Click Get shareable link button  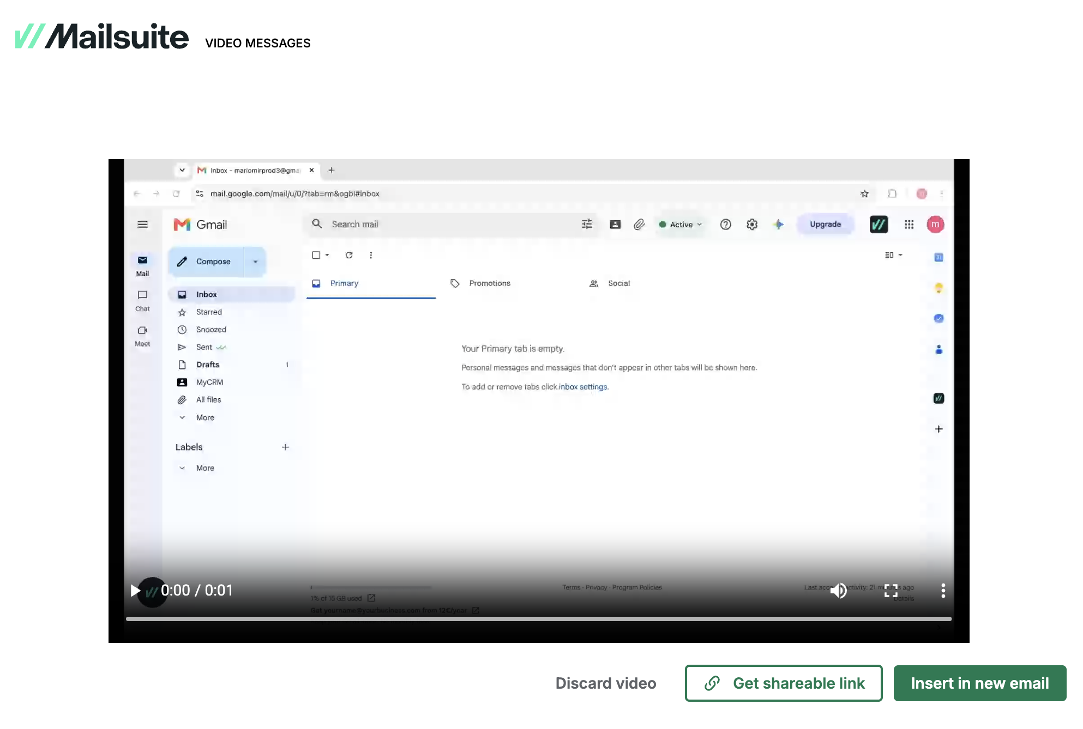tap(784, 683)
